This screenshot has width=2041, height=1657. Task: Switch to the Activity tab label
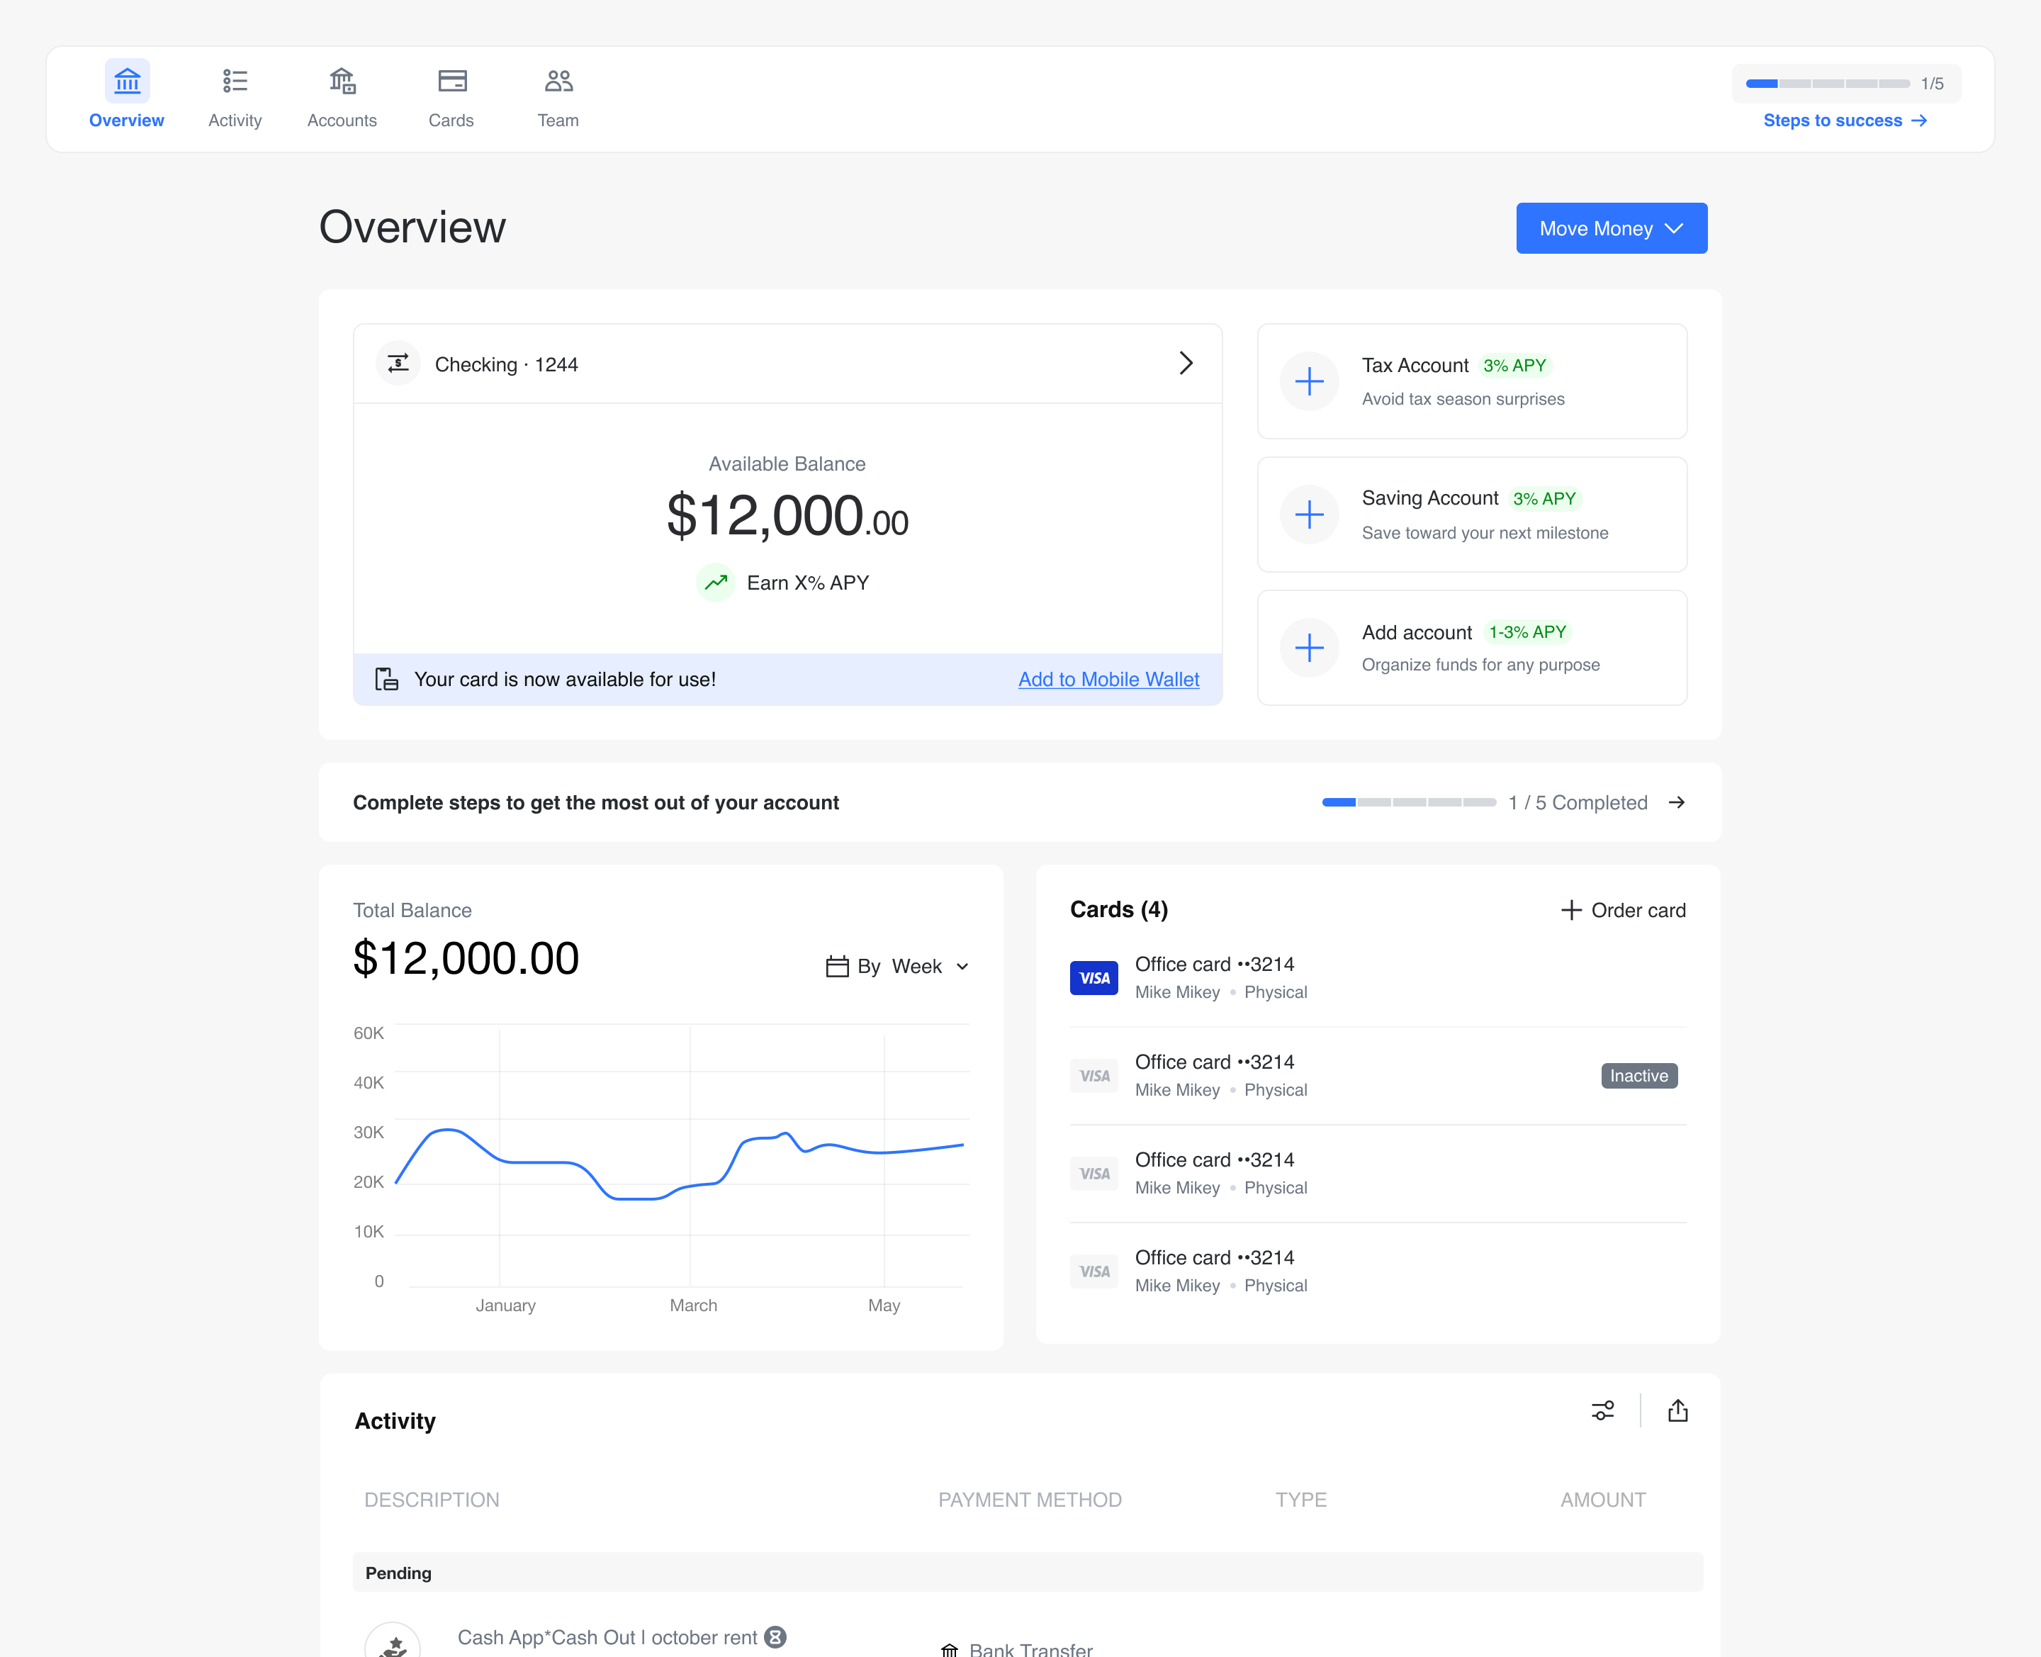tap(235, 120)
